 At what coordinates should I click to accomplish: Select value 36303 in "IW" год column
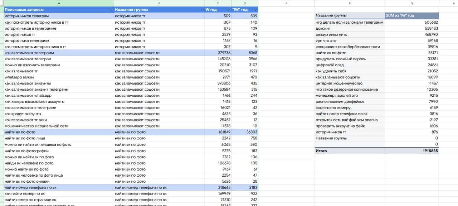click(244, 132)
